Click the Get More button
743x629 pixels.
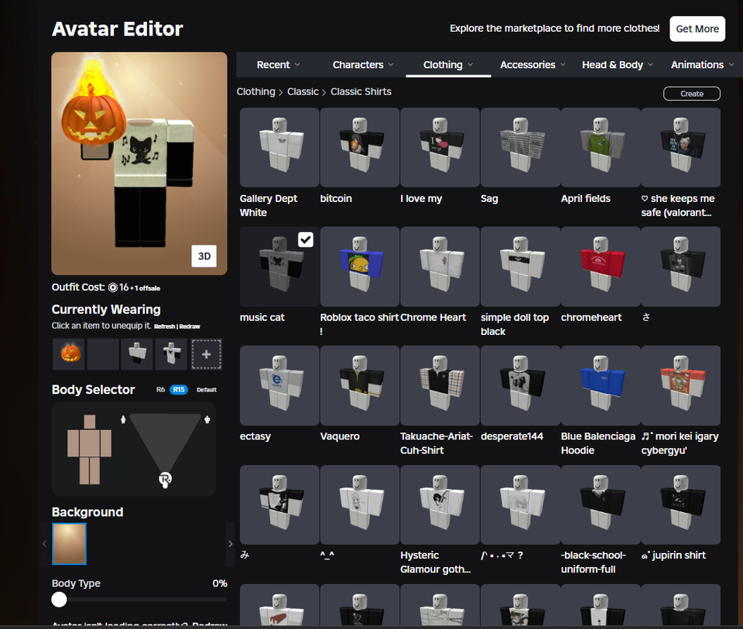697,29
